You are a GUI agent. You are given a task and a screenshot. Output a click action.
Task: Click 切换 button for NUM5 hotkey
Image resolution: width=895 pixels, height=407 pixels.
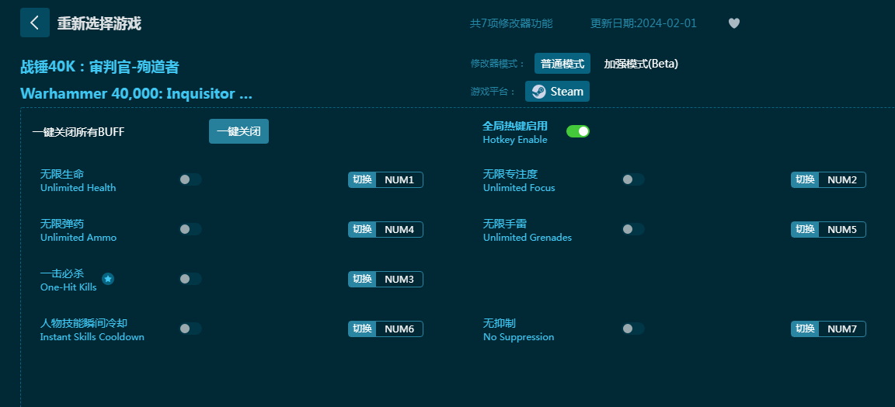pos(805,229)
